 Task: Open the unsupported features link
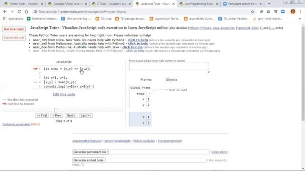tap(87, 141)
